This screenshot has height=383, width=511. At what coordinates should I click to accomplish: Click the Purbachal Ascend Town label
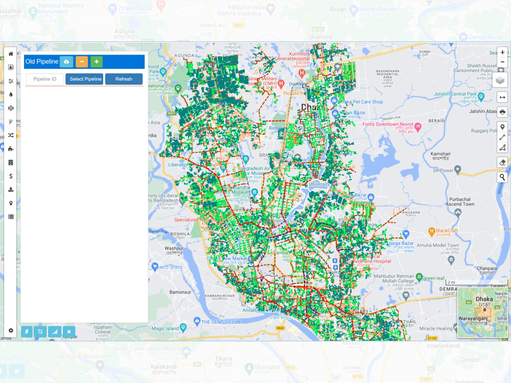(460, 202)
